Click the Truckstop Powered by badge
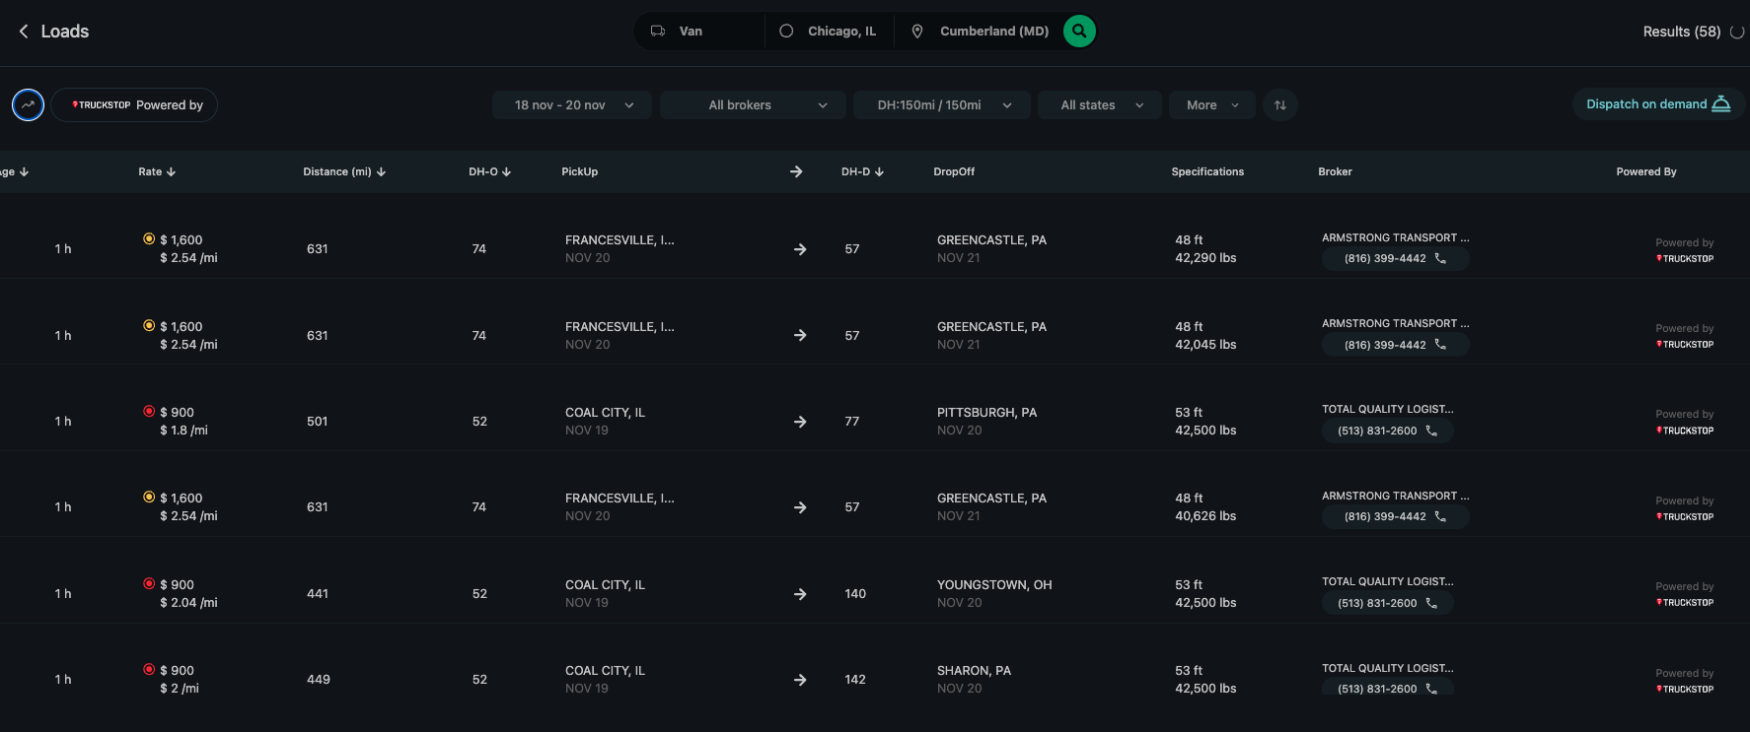1750x732 pixels. pos(135,105)
